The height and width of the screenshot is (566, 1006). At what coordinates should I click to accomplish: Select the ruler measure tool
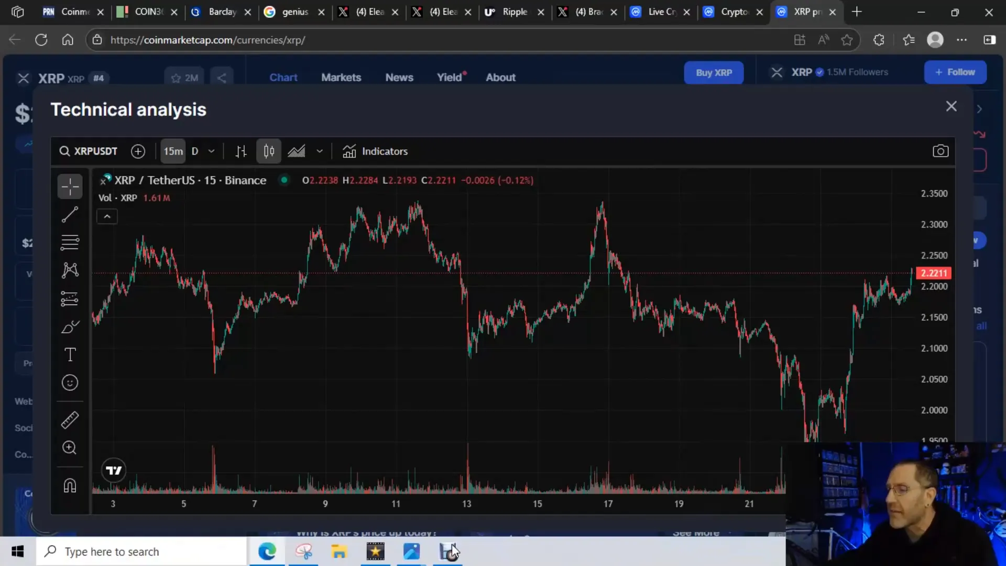point(70,420)
